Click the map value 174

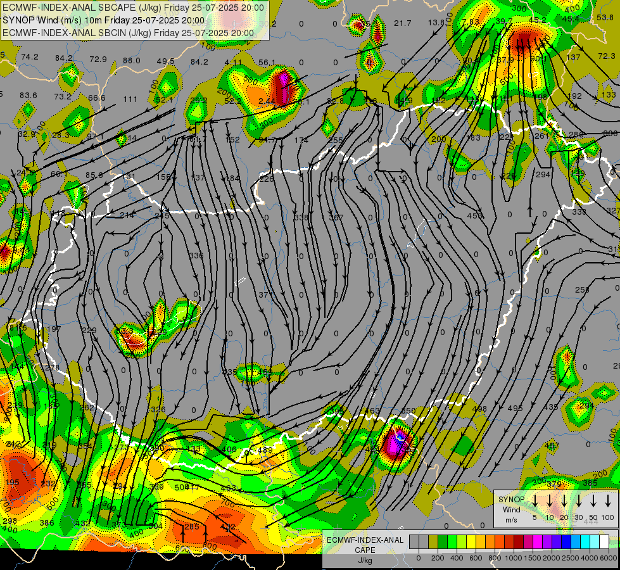coord(301,140)
